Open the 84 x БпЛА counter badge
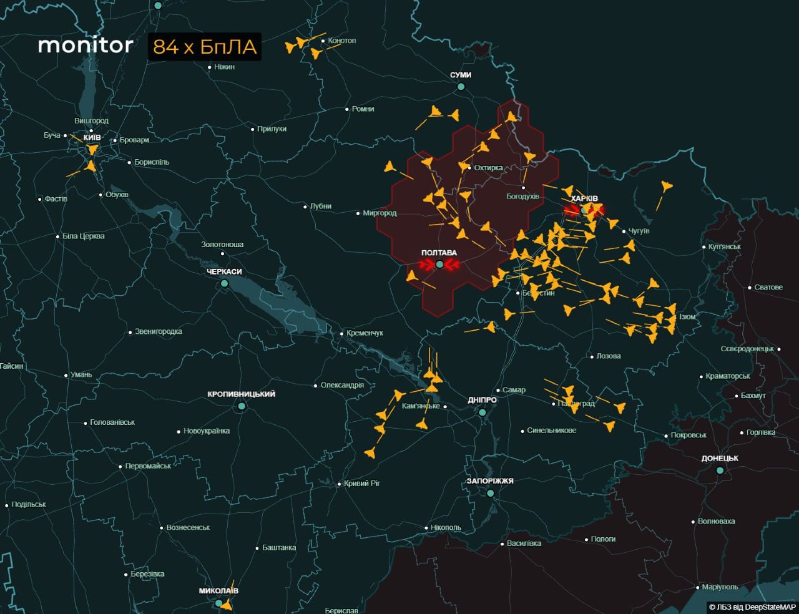799x614 pixels. [x=204, y=47]
